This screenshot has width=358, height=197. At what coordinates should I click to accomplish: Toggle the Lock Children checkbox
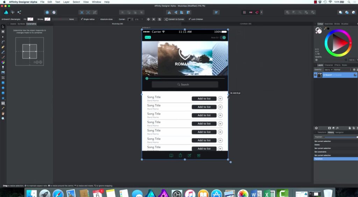click(x=189, y=19)
